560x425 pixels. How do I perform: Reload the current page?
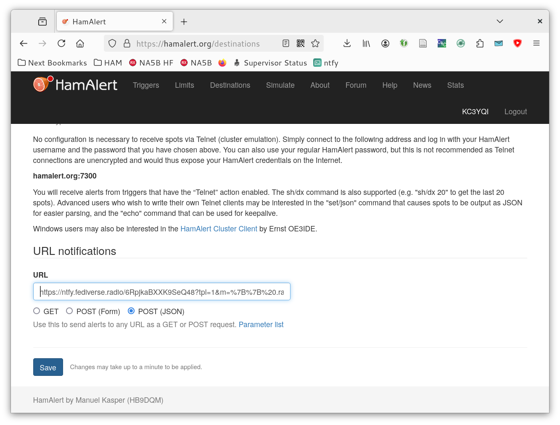pyautogui.click(x=61, y=43)
